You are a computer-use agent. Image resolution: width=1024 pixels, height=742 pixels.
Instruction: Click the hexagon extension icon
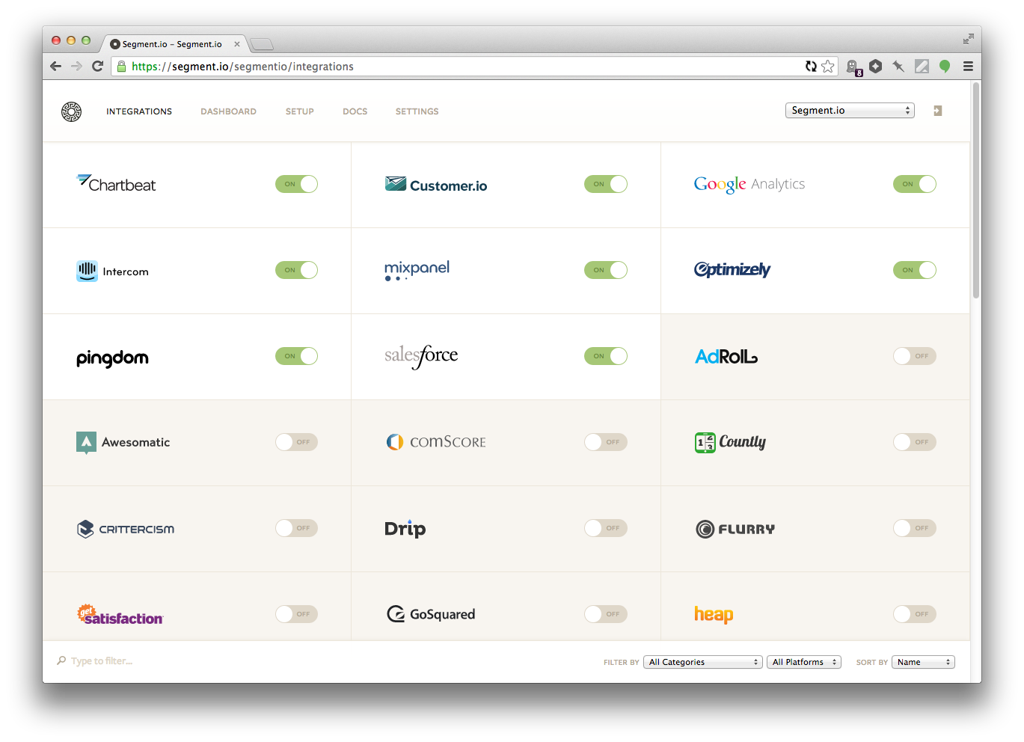pos(875,66)
